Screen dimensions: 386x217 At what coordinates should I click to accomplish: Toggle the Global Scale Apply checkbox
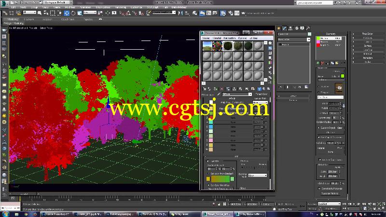(343, 167)
